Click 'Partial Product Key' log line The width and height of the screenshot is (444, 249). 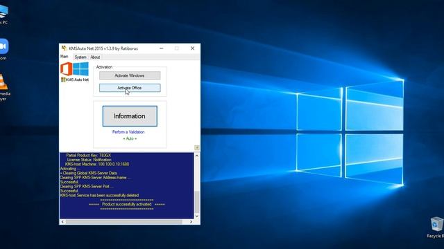[89, 155]
